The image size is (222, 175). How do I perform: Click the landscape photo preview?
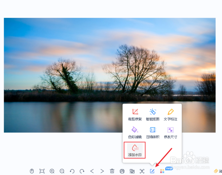[110, 75]
